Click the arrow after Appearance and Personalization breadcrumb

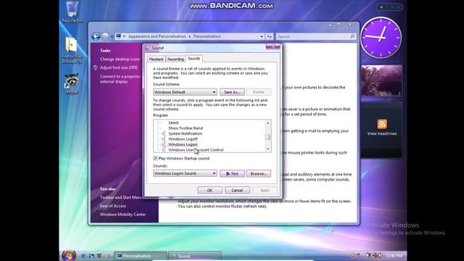click(189, 36)
